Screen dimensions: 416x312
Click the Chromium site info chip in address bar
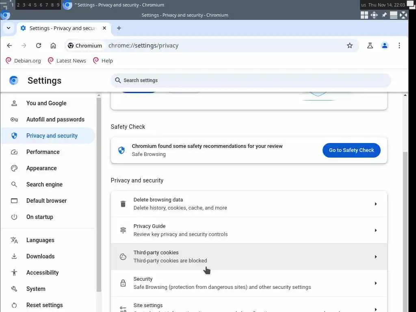(85, 45)
